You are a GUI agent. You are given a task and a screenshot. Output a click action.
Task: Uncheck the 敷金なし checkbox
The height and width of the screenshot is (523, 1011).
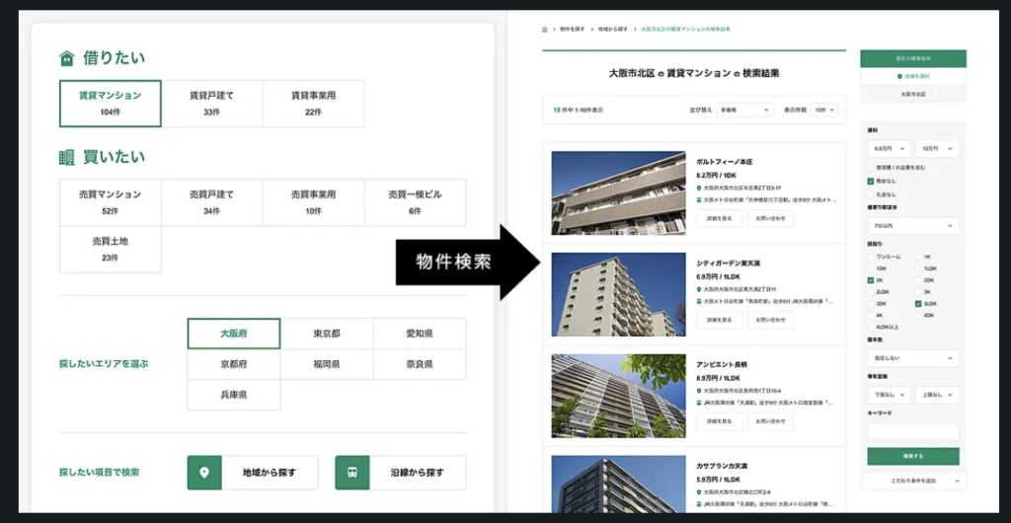(x=870, y=183)
